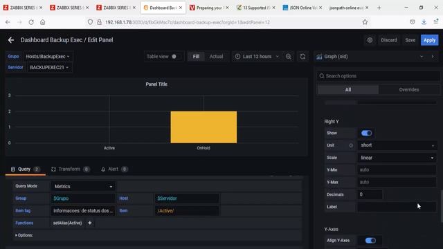
Task: Click the tracking protection shield icon
Action: [x=90, y=22]
